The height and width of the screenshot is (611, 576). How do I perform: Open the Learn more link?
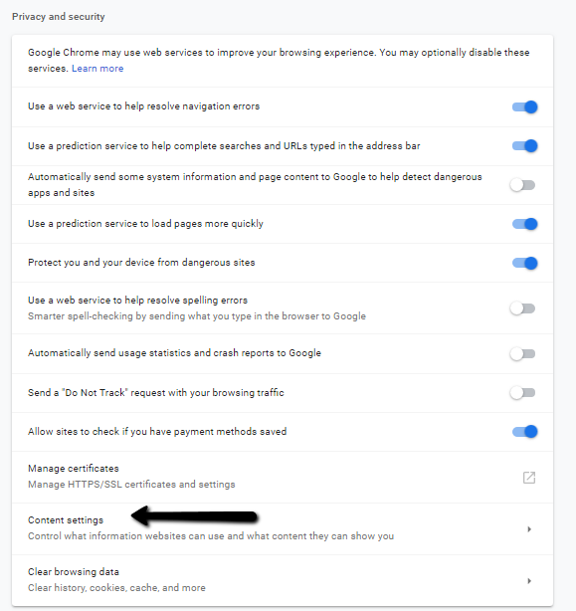pos(97,69)
